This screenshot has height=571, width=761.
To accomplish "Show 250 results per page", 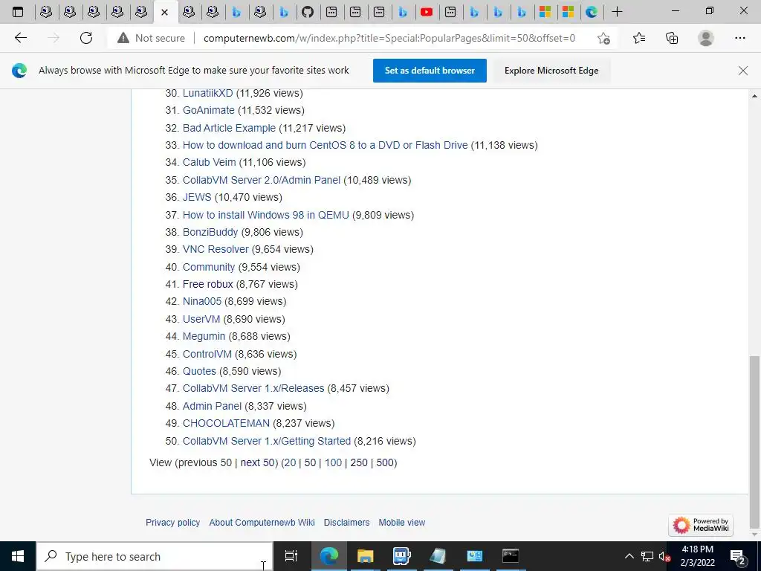I will click(359, 462).
